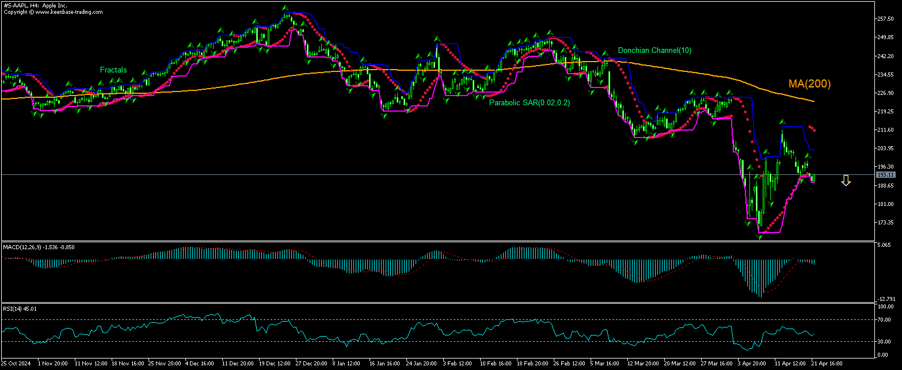The width and height of the screenshot is (902, 370).
Task: Click the 257.50 price axis level
Action: coord(884,19)
